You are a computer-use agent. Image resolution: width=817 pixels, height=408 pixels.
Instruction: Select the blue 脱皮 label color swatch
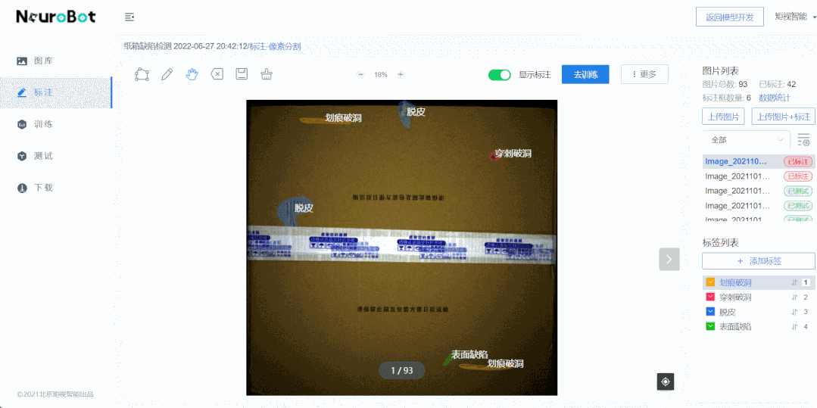pyautogui.click(x=710, y=311)
